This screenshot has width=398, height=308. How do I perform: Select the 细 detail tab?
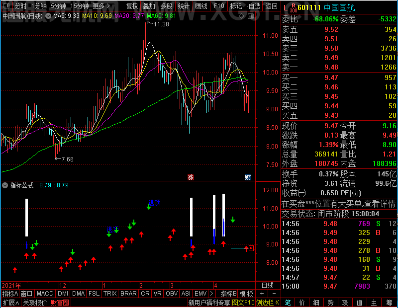316,303
